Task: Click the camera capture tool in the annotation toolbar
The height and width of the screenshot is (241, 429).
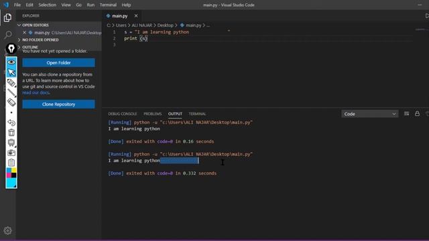Action: [11, 153]
